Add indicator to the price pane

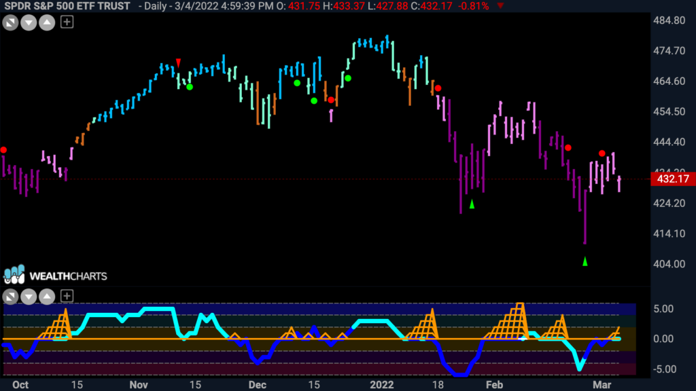pos(67,22)
